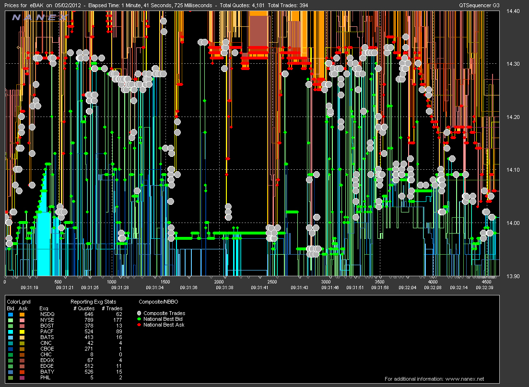Click the Bid column header in legend
Screen dimensions: 529x387
coord(11,308)
